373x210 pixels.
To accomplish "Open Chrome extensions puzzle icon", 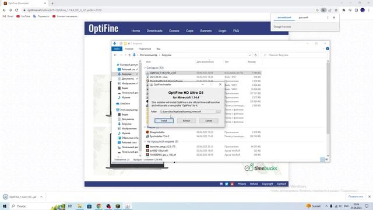I will coord(343,10).
